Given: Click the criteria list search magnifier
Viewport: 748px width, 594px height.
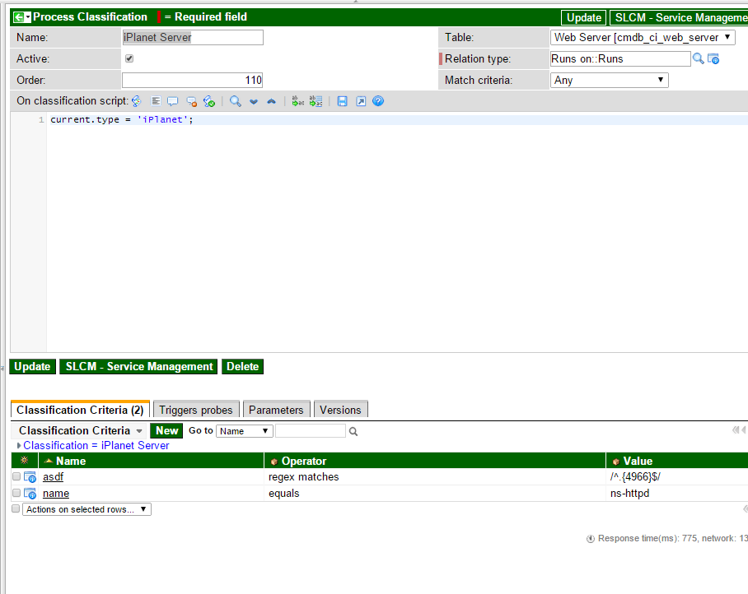Looking at the screenshot, I should click(353, 432).
